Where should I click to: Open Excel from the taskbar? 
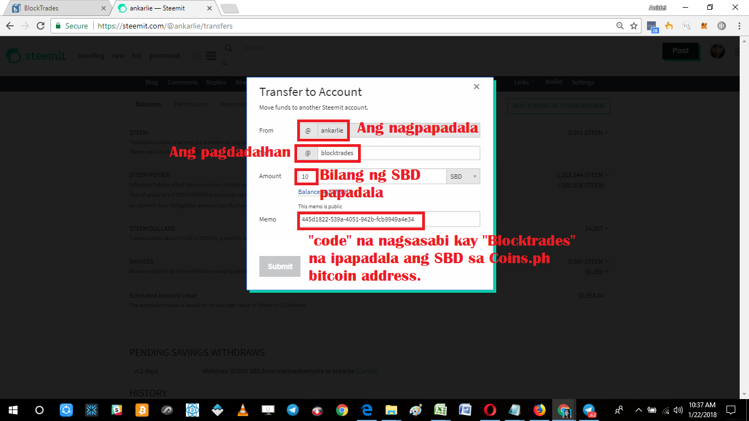[440, 409]
